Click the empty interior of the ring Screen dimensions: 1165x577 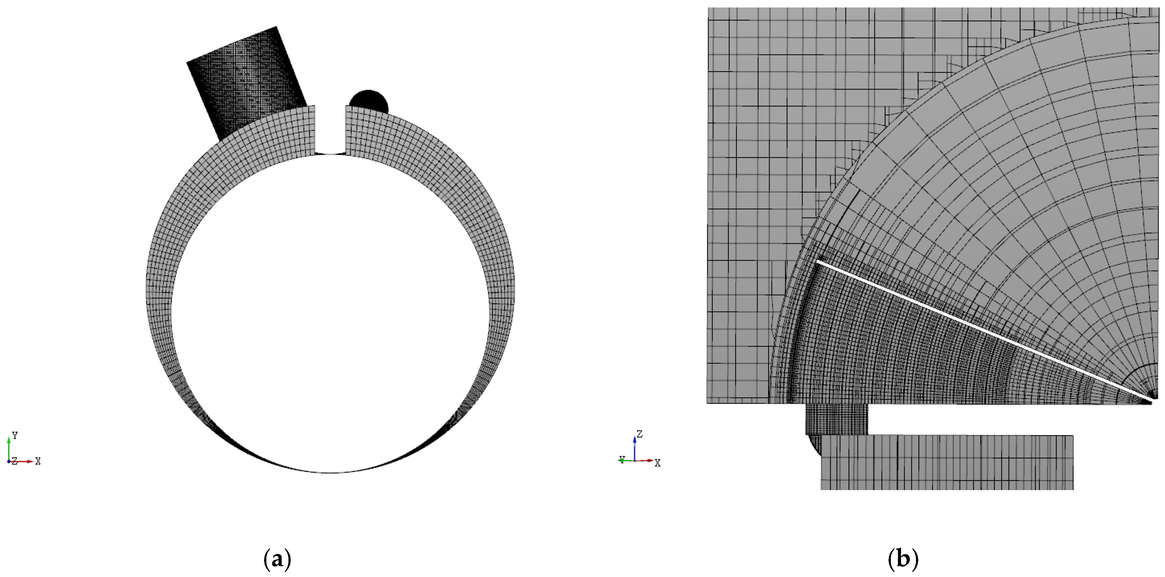330,312
